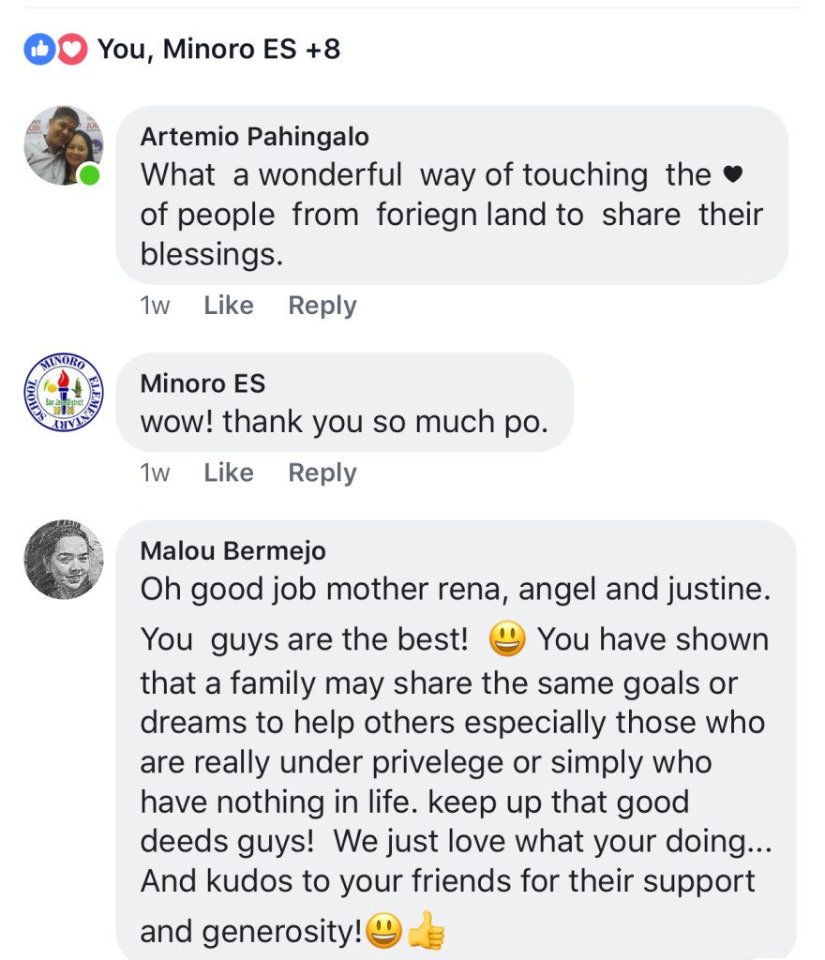This screenshot has height=960, width=825.
Task: Tap the "wow! thank you so much po." bubble
Action: pyautogui.click(x=343, y=422)
